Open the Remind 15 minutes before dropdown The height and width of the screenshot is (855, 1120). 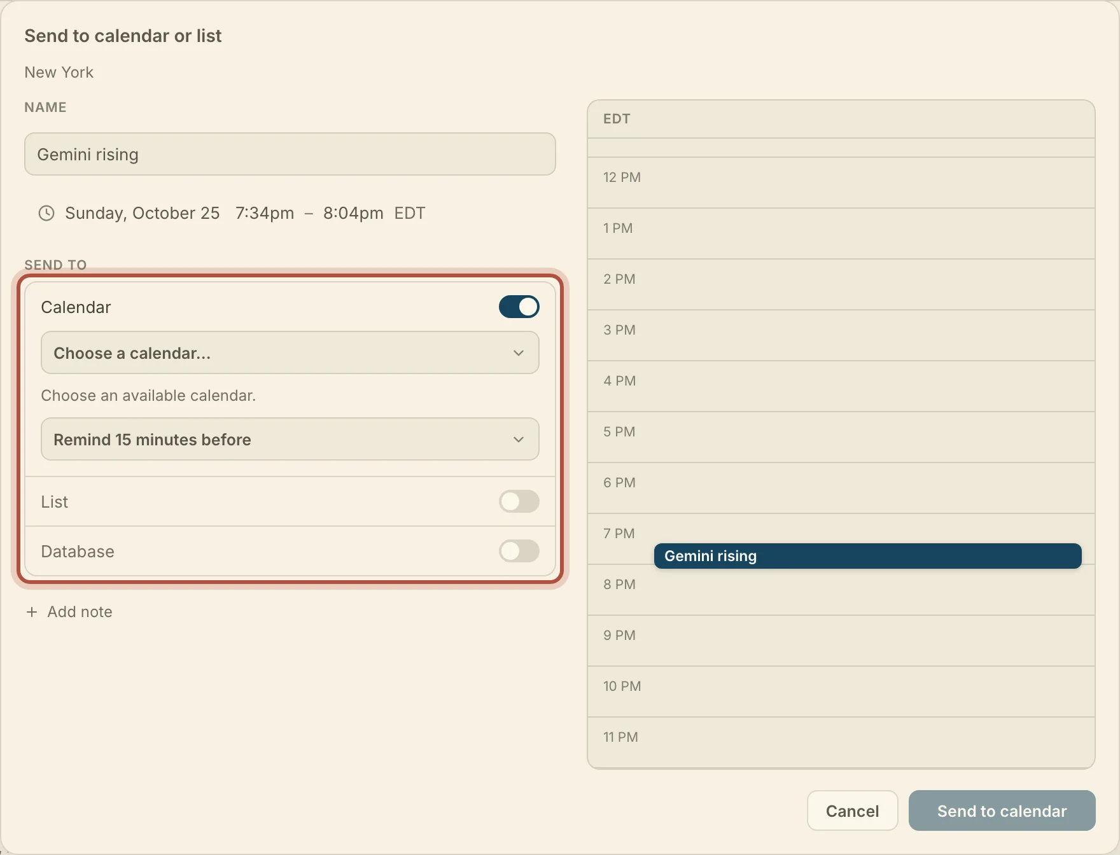[290, 439]
